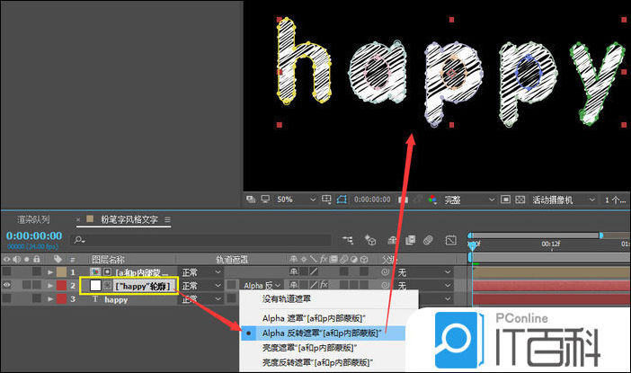Click the fx switch on layer 2
The width and height of the screenshot is (631, 373).
pyautogui.click(x=324, y=285)
